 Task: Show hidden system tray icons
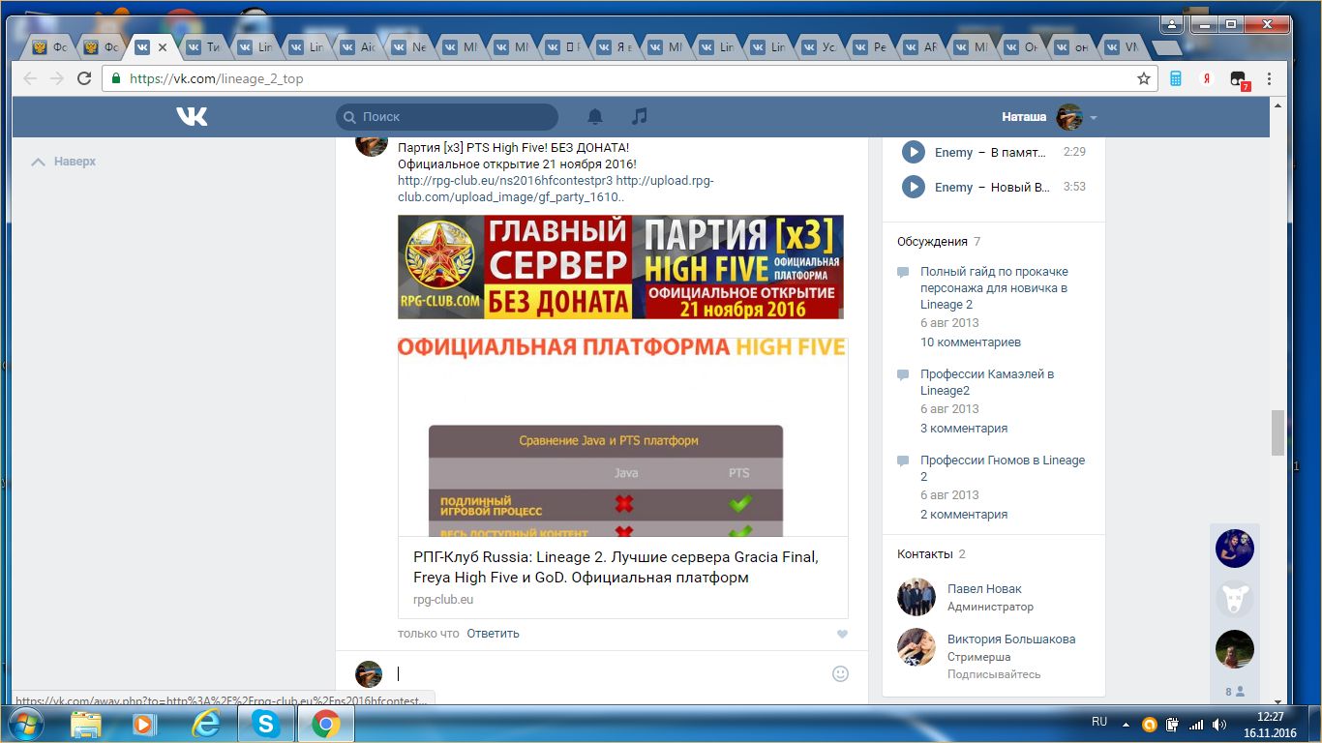(1125, 724)
